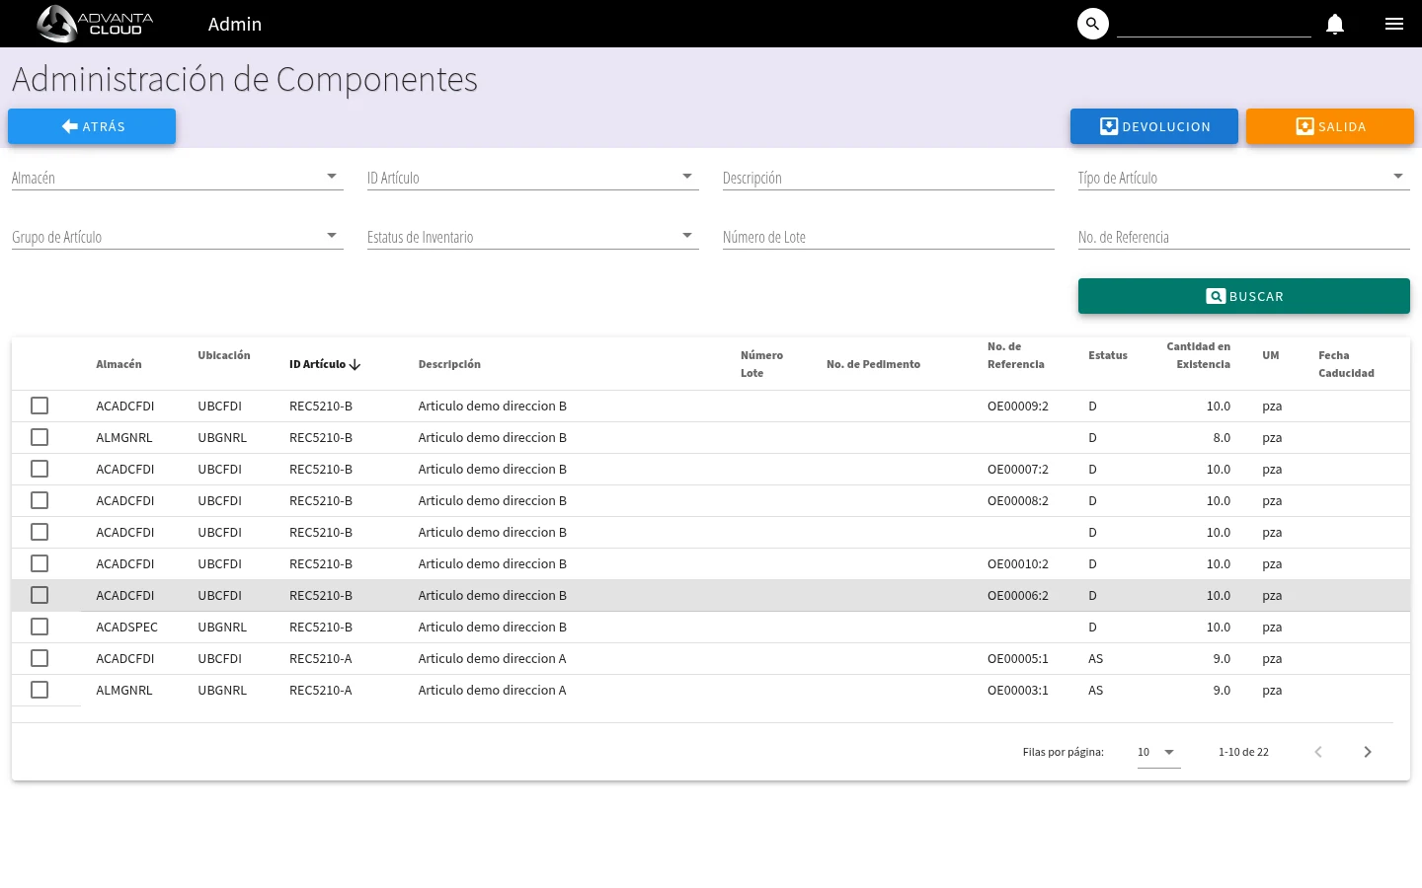Screen dimensions: 1422x888
Task: Check the row with reference OE00009:2
Action: point(39,406)
